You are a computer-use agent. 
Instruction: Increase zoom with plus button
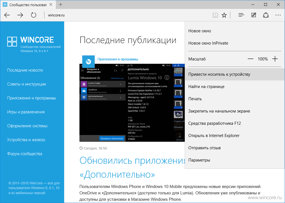(275, 59)
